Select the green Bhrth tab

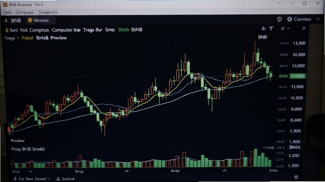124,30
